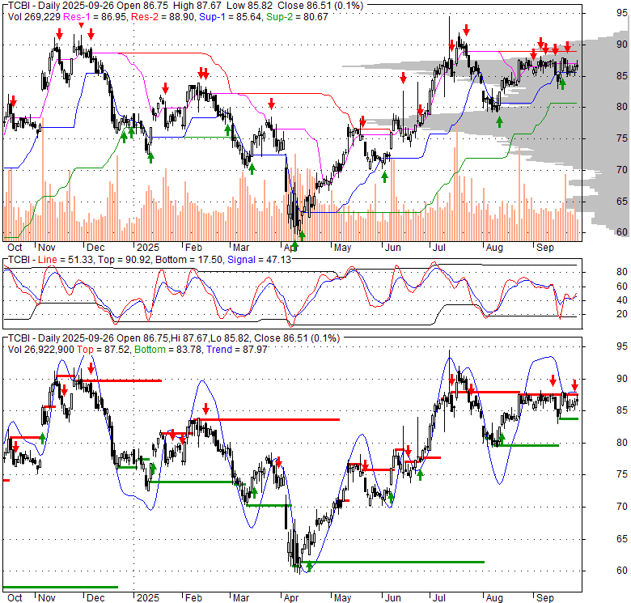The image size is (631, 603).
Task: Click the Bottom = 17.50 indicator readout
Action: pyautogui.click(x=188, y=260)
